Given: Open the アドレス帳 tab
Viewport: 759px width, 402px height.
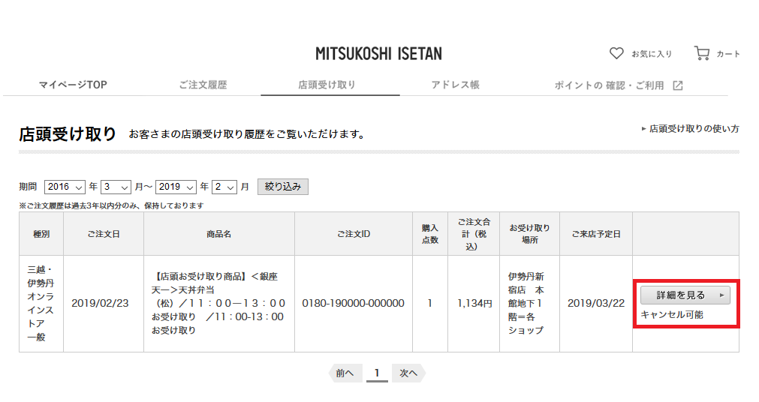Looking at the screenshot, I should (x=456, y=85).
